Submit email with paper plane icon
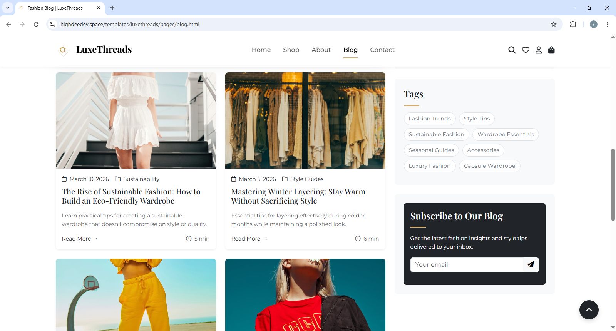 [531, 265]
